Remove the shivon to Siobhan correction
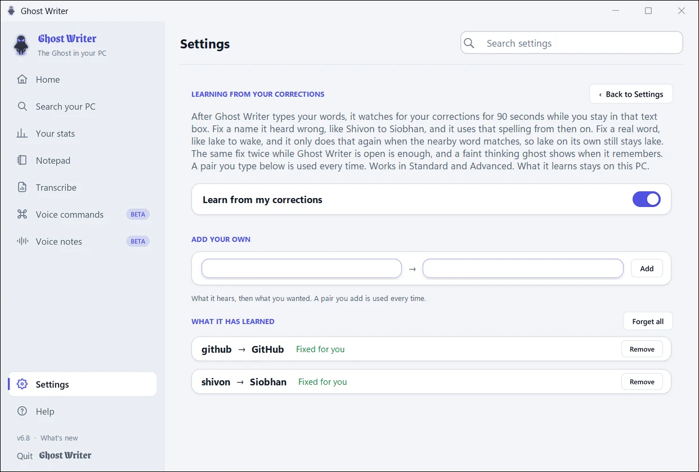 (642, 381)
